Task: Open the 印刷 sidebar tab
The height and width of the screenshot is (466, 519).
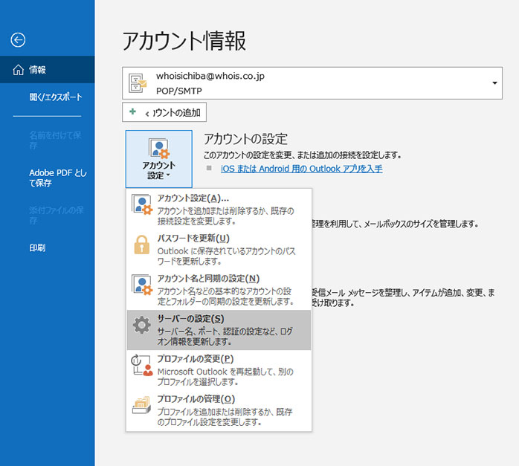Action: pos(37,247)
